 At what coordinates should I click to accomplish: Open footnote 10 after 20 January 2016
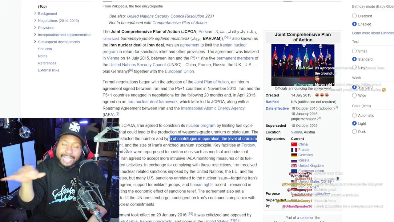tap(190, 214)
